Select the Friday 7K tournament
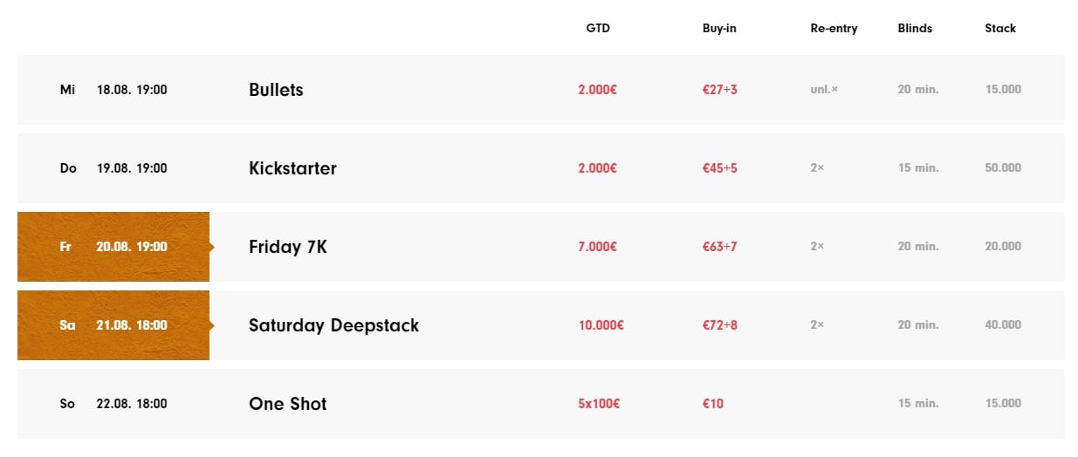 [288, 247]
